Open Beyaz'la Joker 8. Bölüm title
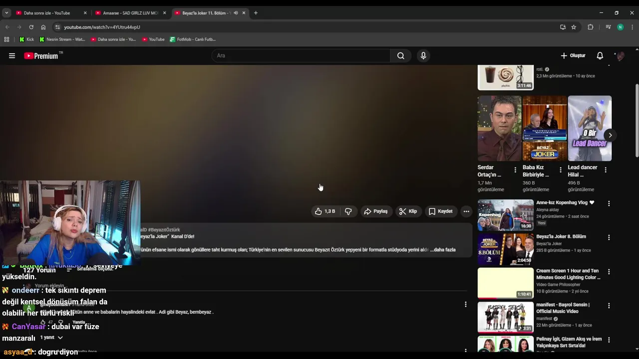 point(561,236)
